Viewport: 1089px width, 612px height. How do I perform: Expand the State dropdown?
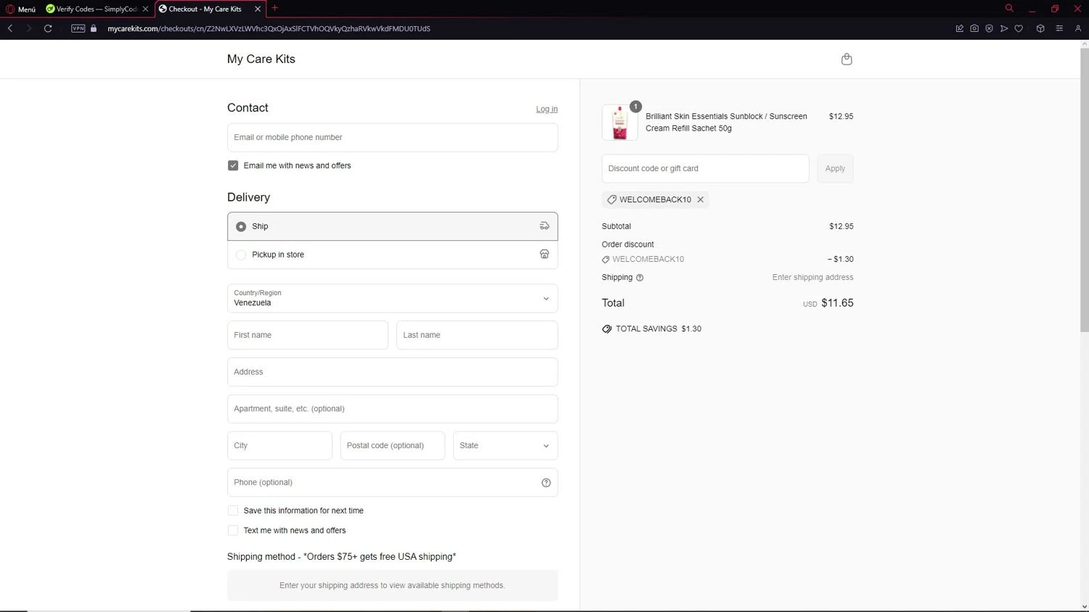pos(505,445)
